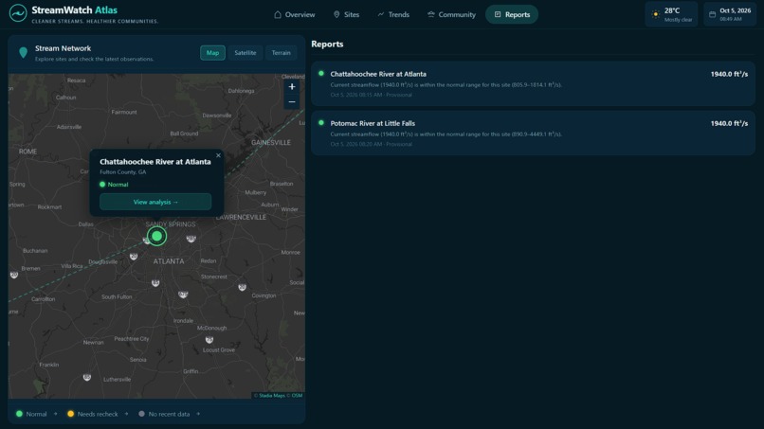The width and height of the screenshot is (764, 429).
Task: Click the highway shield near Locust Grove
Action: pyautogui.click(x=209, y=339)
